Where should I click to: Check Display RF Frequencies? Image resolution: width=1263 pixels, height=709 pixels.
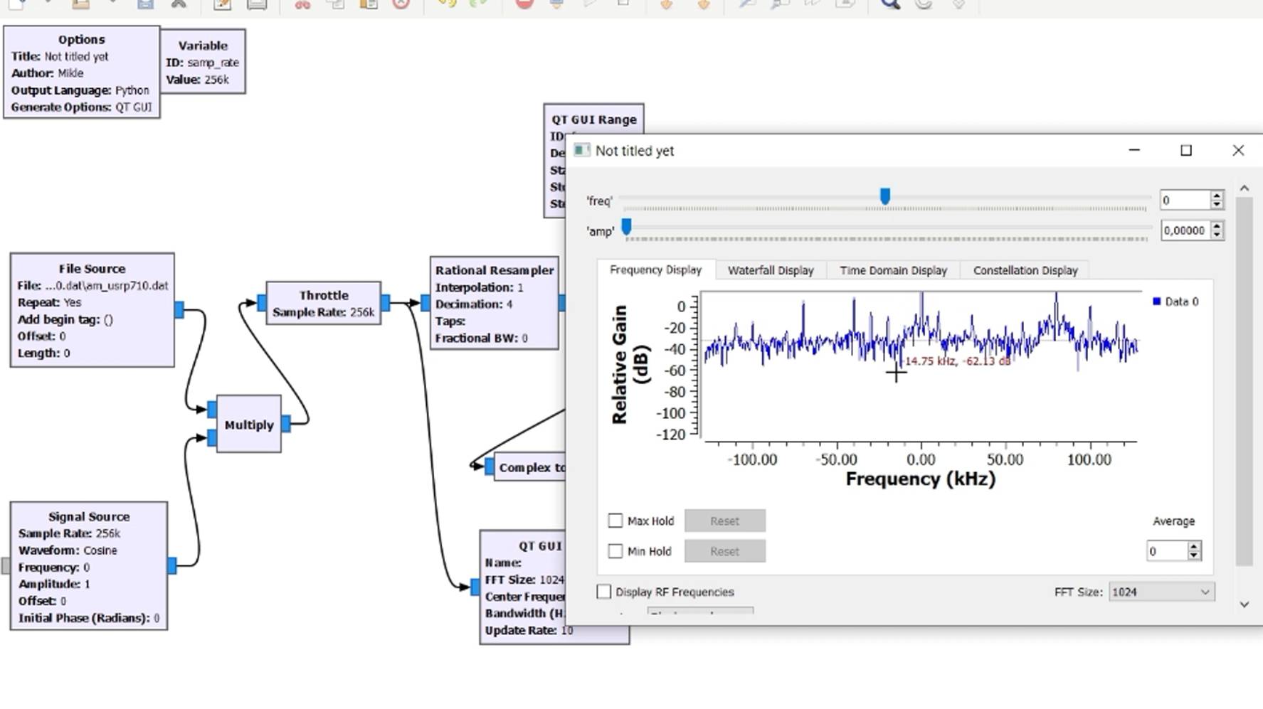coord(604,592)
